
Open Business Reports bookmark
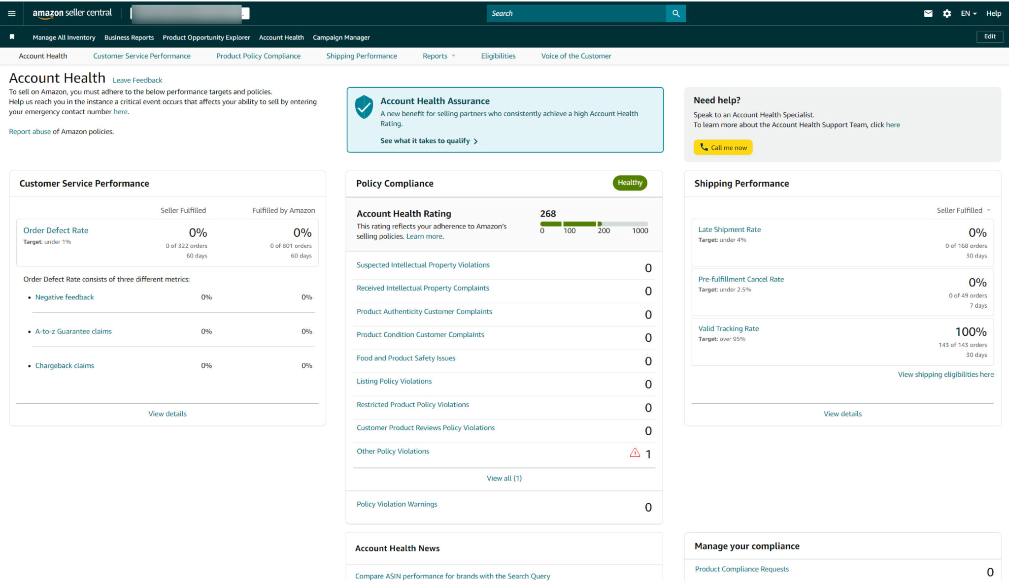tap(129, 37)
